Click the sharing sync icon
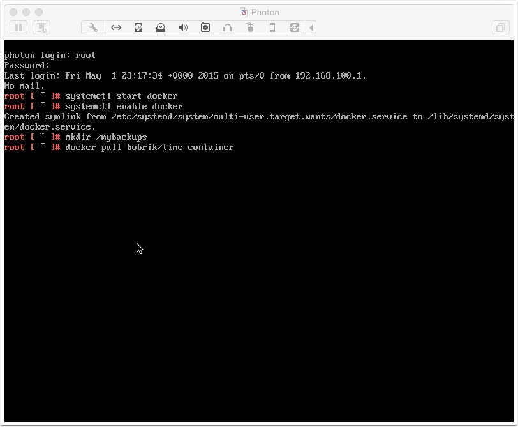Image resolution: width=518 pixels, height=427 pixels. (x=294, y=27)
